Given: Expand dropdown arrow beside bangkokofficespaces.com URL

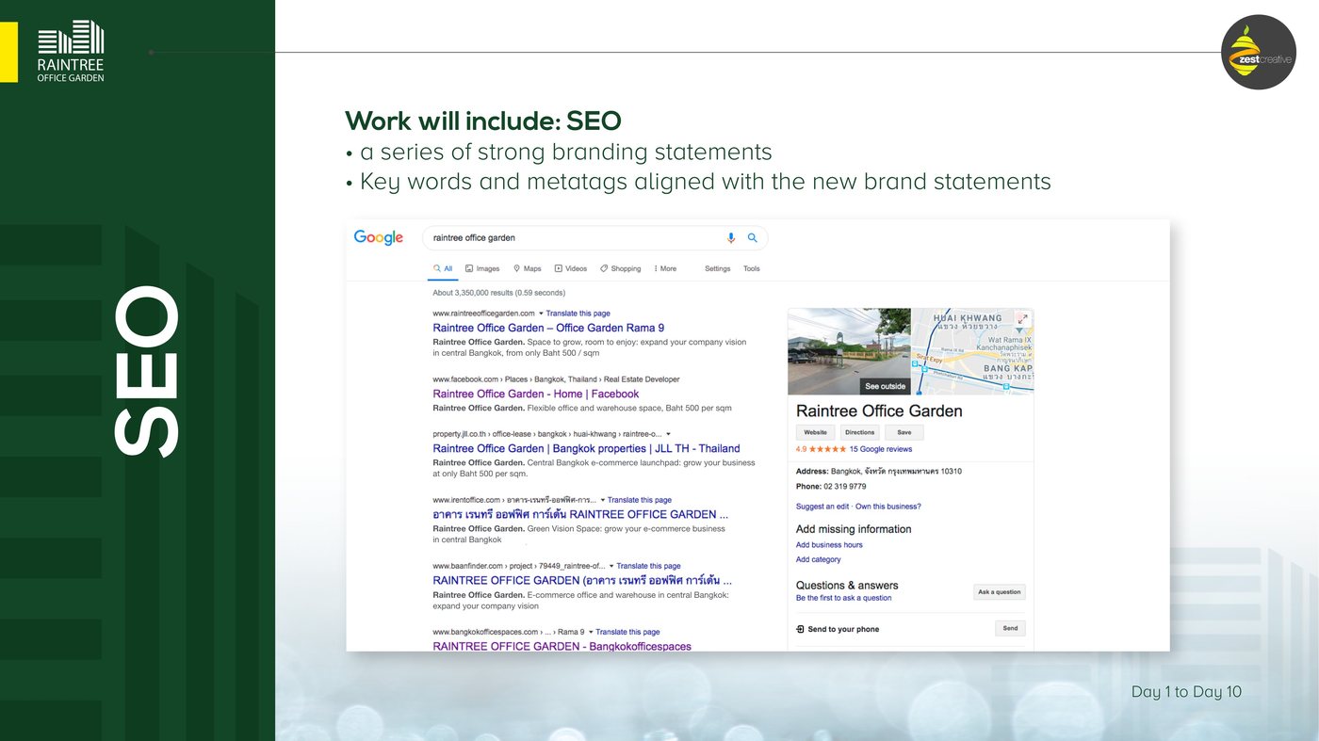Looking at the screenshot, I should (x=591, y=632).
